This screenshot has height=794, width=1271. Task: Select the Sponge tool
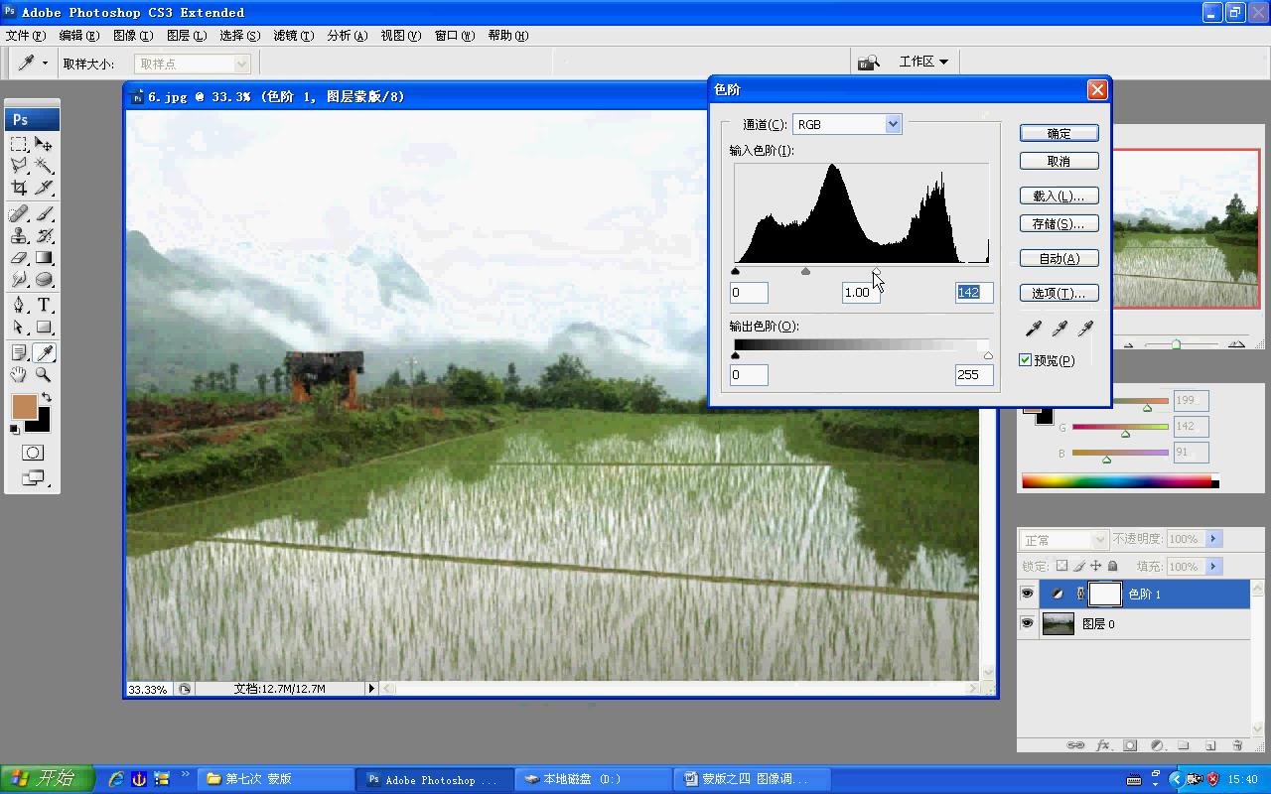44,279
